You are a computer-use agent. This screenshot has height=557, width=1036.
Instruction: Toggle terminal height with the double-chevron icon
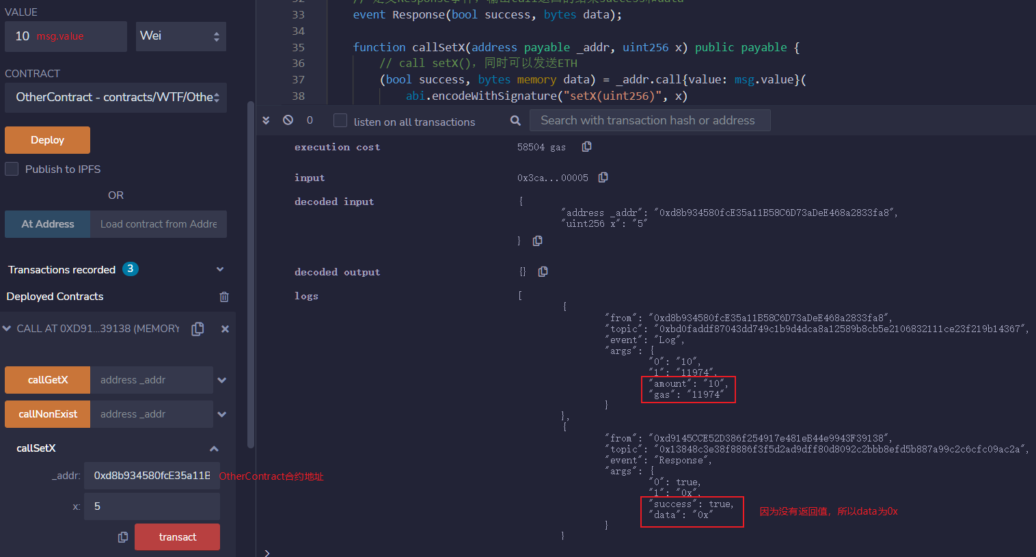pyautogui.click(x=266, y=120)
